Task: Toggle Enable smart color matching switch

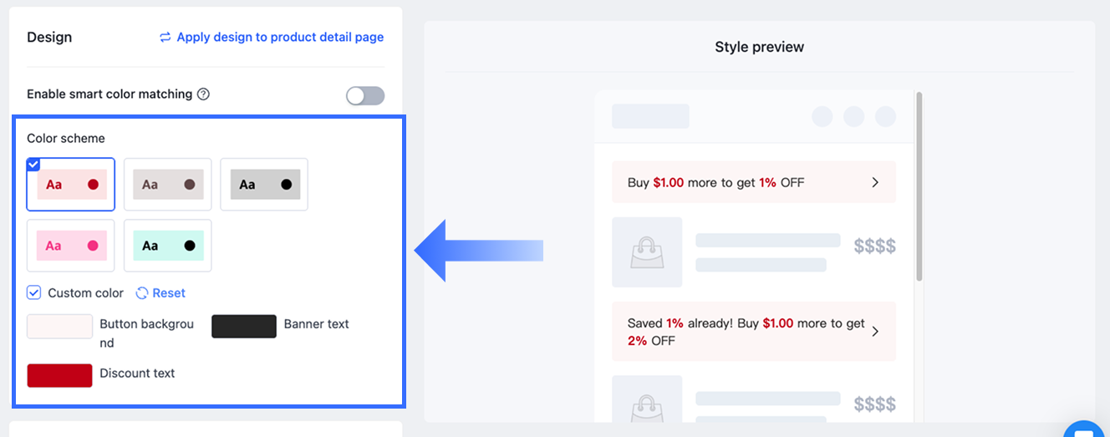Action: tap(365, 95)
